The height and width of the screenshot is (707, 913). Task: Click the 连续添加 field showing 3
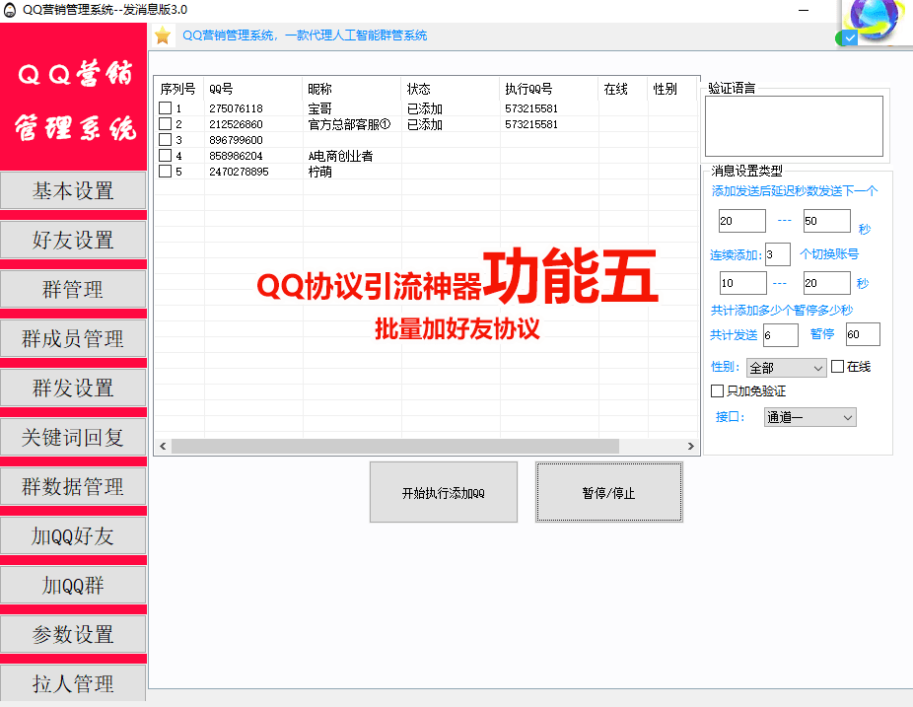778,254
